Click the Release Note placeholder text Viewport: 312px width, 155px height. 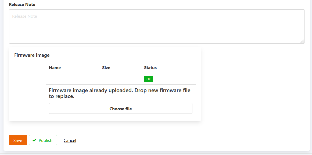point(24,16)
